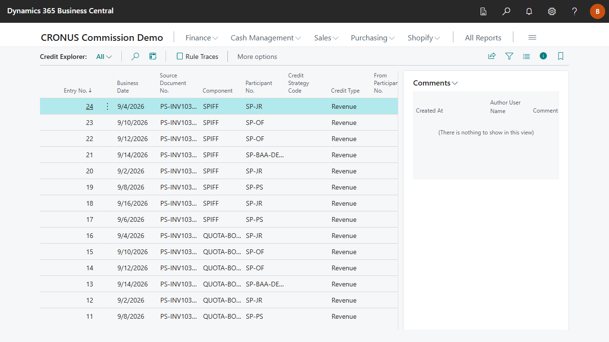This screenshot has width=609, height=342.
Task: Open the All views dropdown
Action: 104,57
